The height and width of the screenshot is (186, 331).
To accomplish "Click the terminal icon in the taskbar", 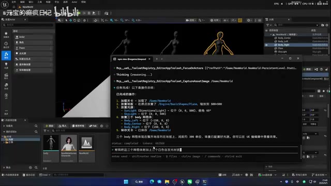I will click(x=205, y=181).
